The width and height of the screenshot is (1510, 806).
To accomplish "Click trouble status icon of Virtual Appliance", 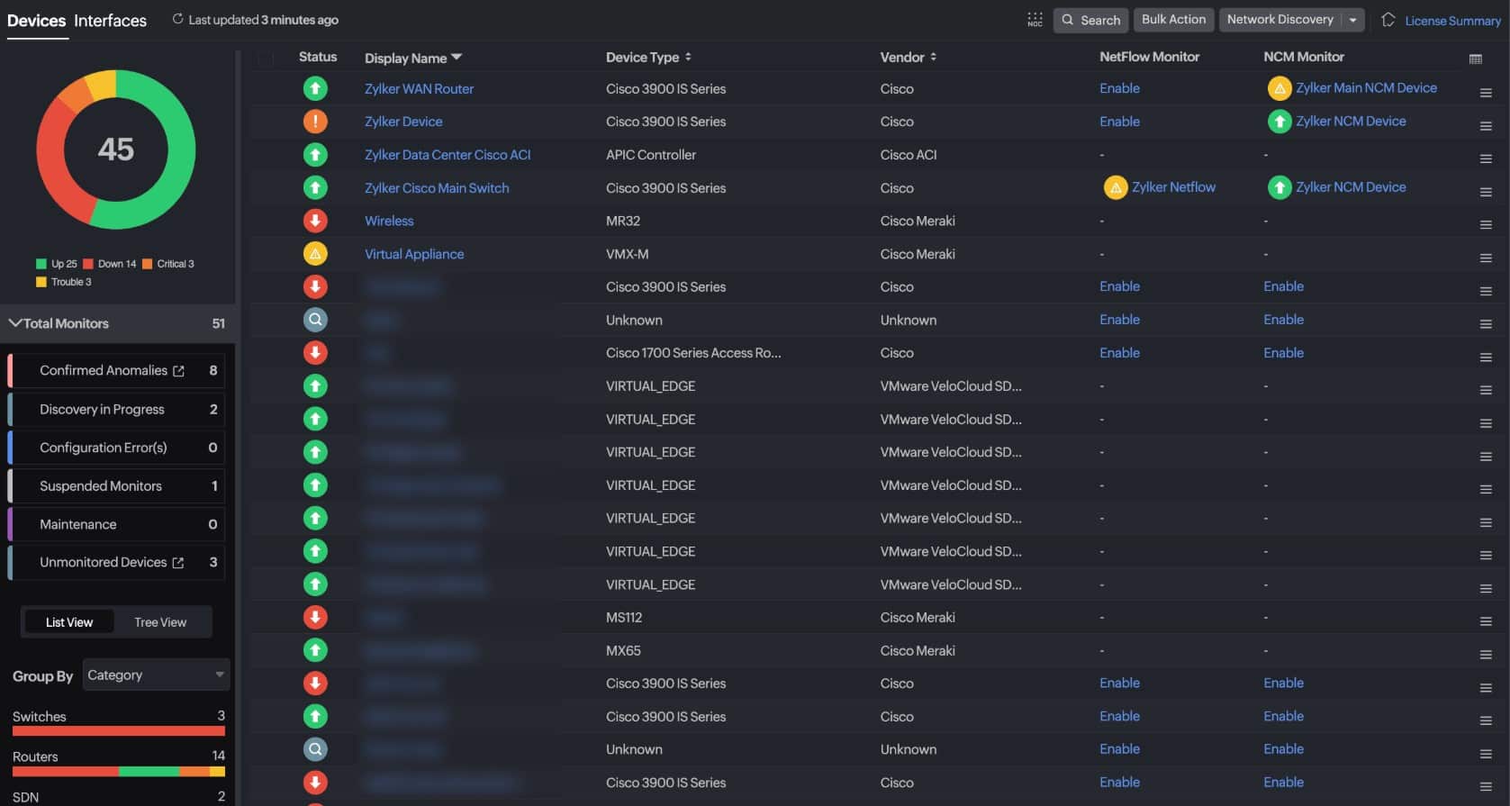I will click(x=315, y=254).
